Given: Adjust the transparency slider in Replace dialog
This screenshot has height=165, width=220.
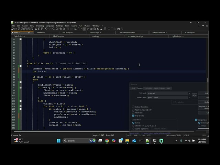Looking at the screenshot, I should pyautogui.click(x=203, y=128).
